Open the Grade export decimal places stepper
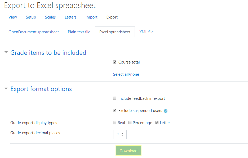Image resolution: width=248 pixels, height=158 pixels. click(x=120, y=134)
